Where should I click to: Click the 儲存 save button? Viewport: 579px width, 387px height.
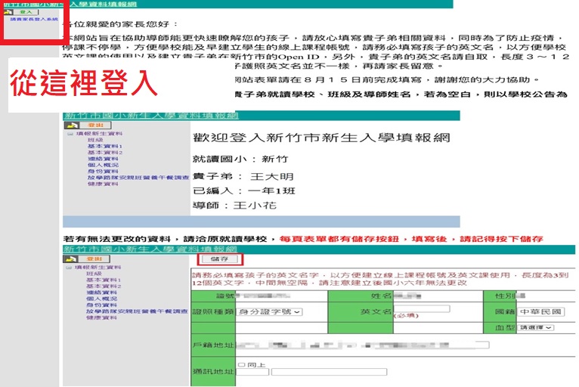(220, 259)
